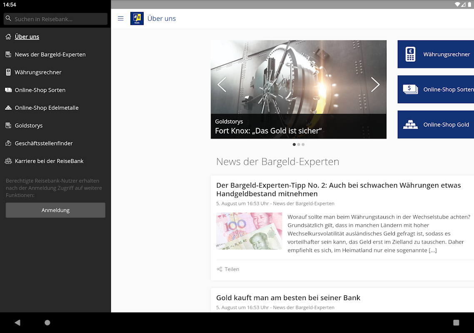Open the Online-Shop Sorten banknote tile
Image resolution: width=474 pixels, height=333 pixels.
coord(436,89)
